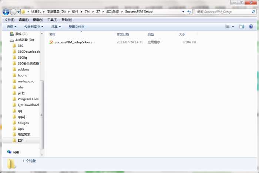Select the meituxiuxiu folder in the tree
The image size is (259, 173).
tap(26, 81)
